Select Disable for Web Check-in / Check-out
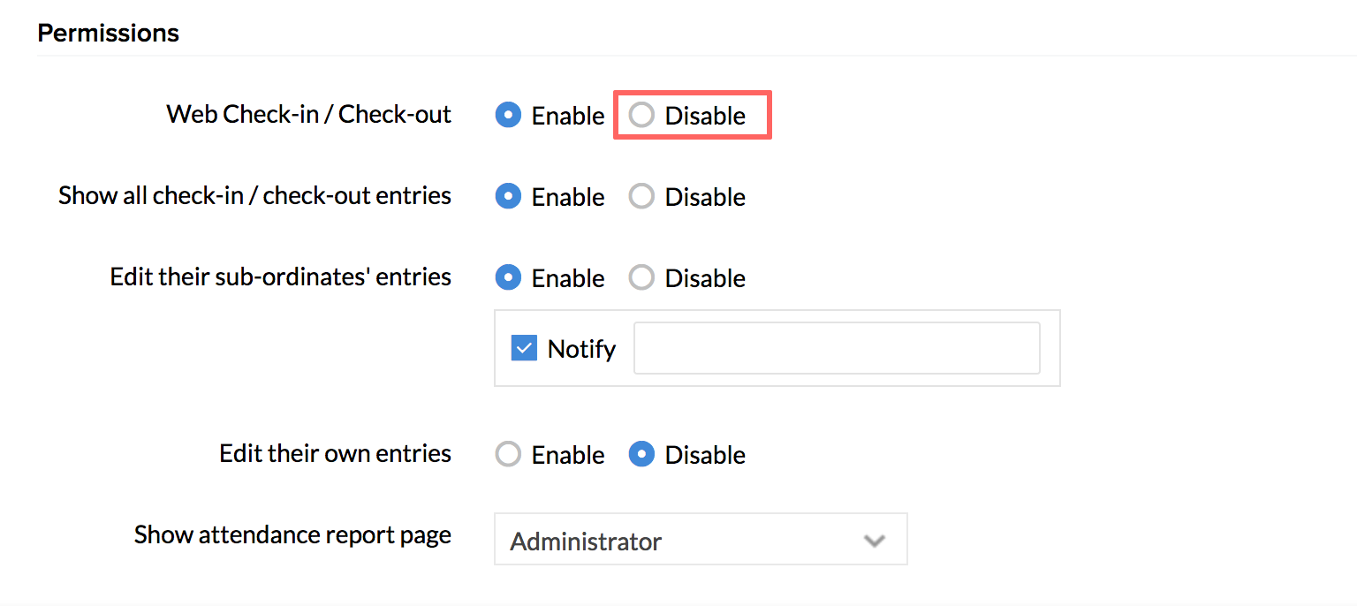This screenshot has width=1357, height=606. tap(641, 116)
